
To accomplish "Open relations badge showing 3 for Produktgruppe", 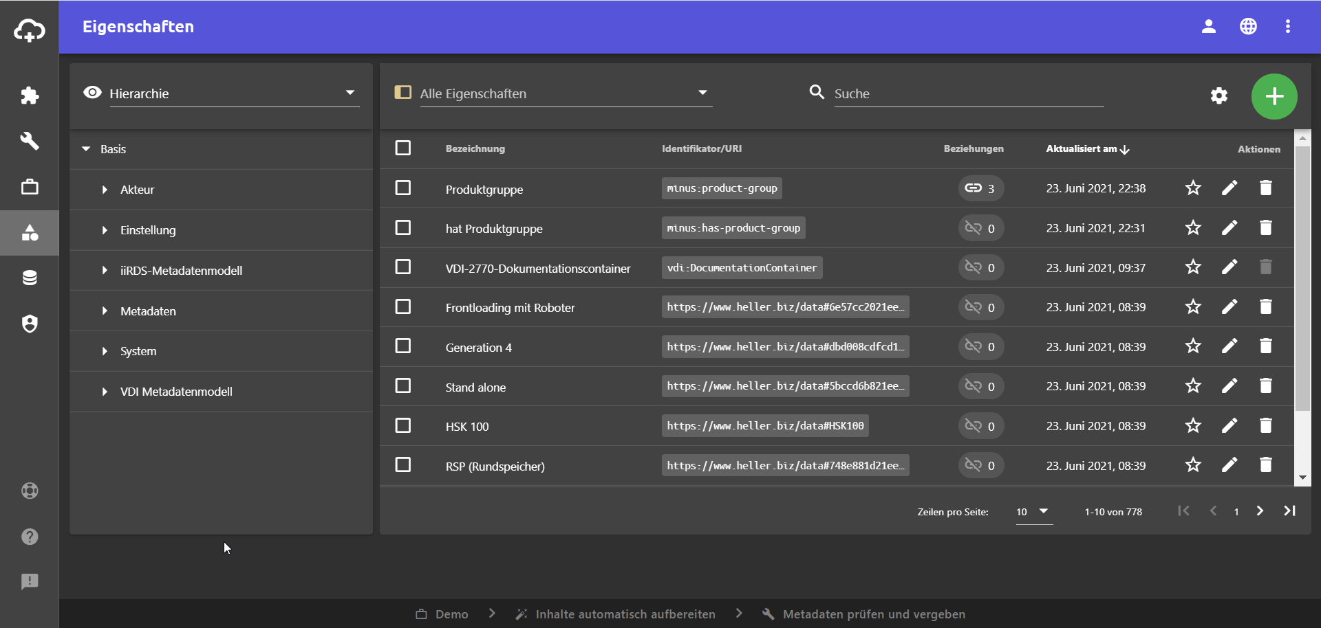I will click(981, 188).
